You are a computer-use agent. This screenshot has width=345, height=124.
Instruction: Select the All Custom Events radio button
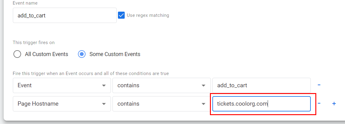click(17, 54)
